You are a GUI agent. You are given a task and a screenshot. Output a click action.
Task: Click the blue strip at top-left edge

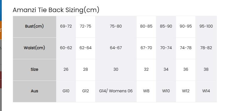[1, 10]
